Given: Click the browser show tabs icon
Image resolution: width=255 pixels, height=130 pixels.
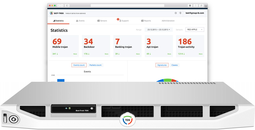Looking at the screenshot, I should (x=201, y=5).
